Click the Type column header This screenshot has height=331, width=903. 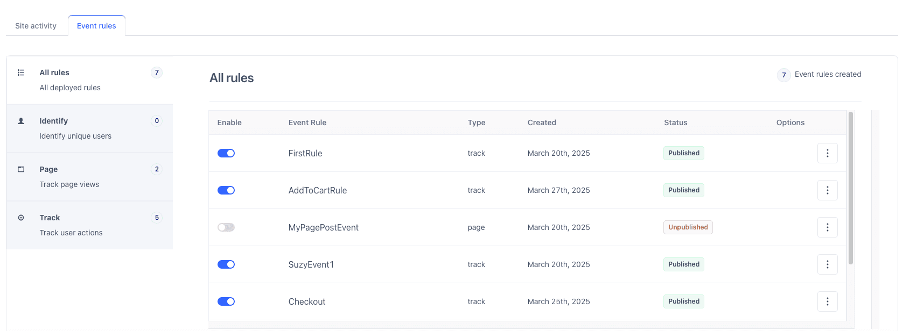[477, 123]
